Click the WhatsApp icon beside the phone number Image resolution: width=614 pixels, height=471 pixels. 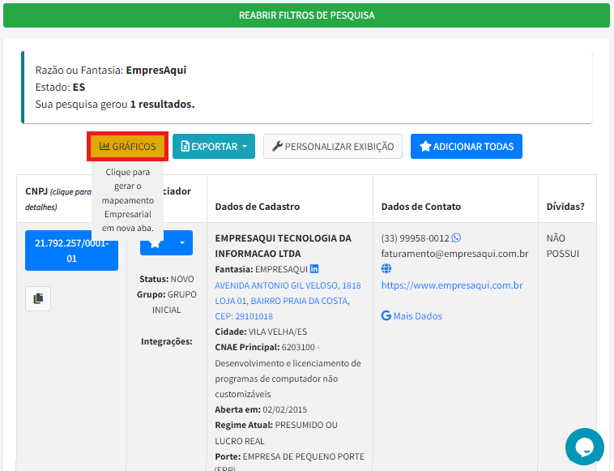(x=456, y=238)
